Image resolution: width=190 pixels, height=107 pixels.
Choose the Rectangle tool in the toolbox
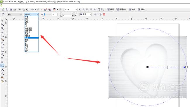[2, 43]
